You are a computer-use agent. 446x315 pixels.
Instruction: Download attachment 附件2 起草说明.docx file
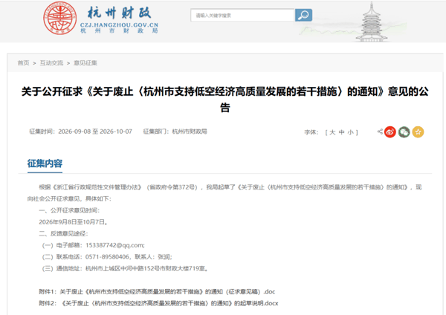click(158, 303)
